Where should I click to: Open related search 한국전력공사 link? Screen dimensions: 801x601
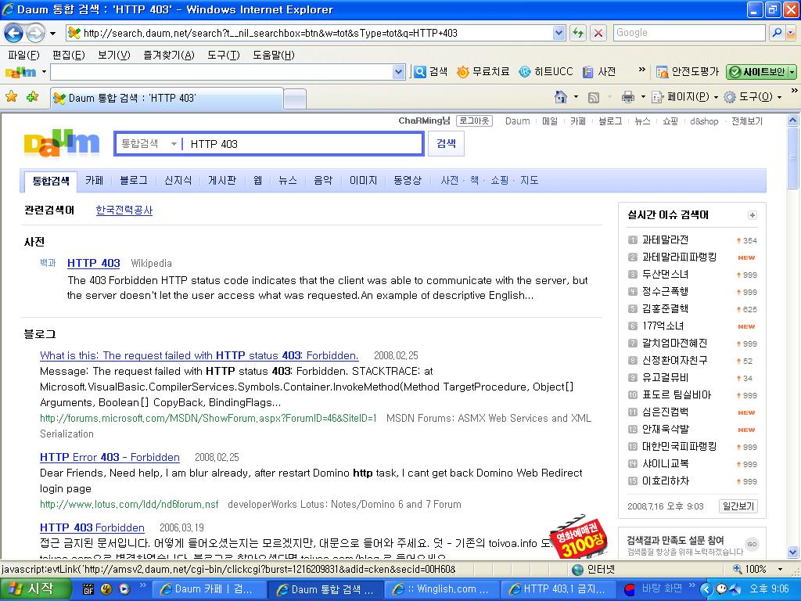[x=124, y=211]
